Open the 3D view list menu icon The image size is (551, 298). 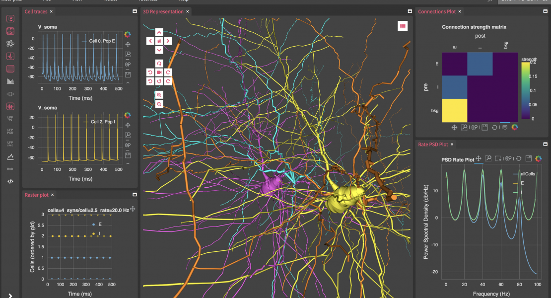[403, 26]
